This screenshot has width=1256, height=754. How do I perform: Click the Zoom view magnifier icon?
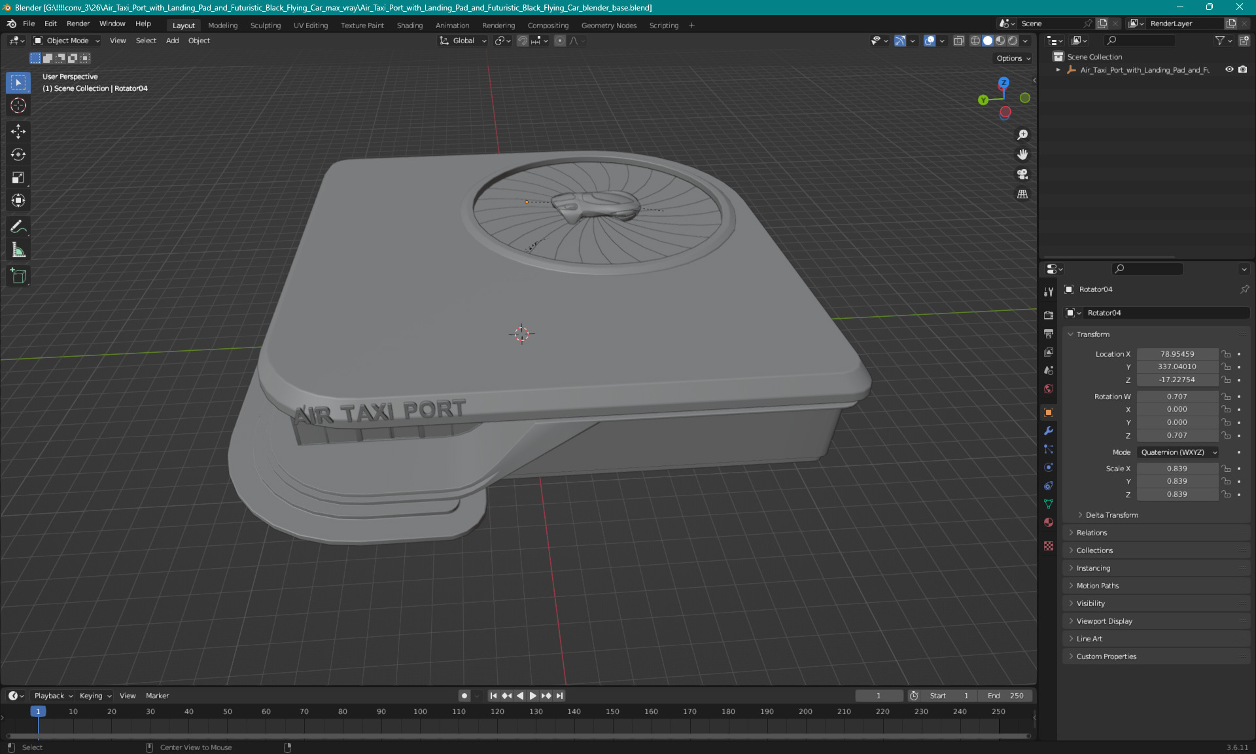click(x=1022, y=135)
